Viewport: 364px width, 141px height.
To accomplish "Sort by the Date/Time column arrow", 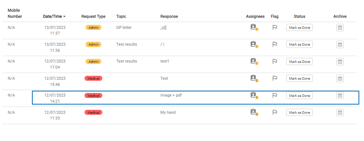I will tap(64, 17).
